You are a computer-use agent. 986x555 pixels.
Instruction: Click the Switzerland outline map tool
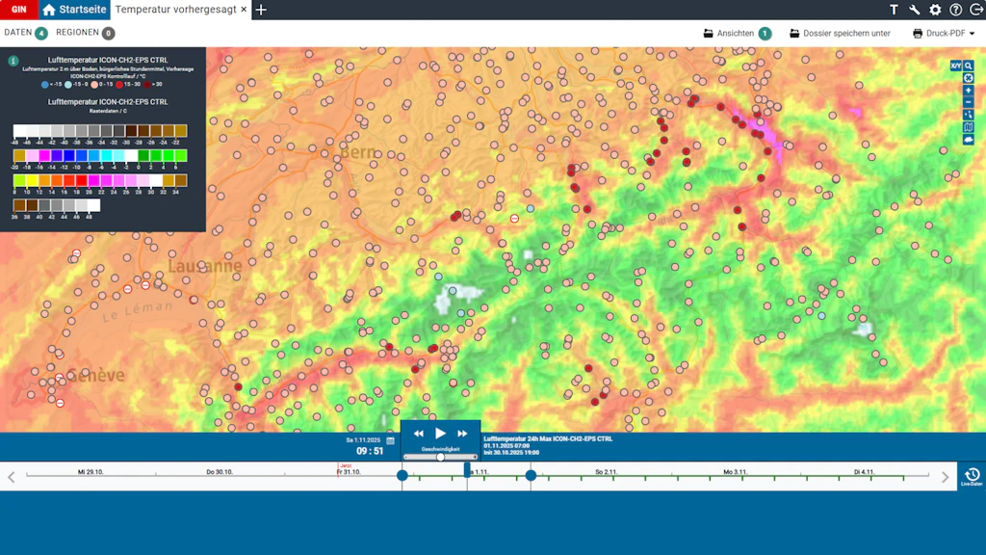click(969, 140)
